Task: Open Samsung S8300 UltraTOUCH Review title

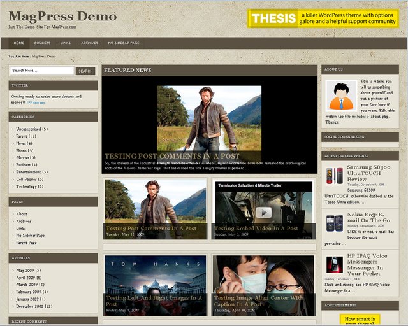Action: click(x=368, y=173)
